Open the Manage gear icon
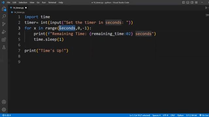209x117 pixels. coord(4,110)
